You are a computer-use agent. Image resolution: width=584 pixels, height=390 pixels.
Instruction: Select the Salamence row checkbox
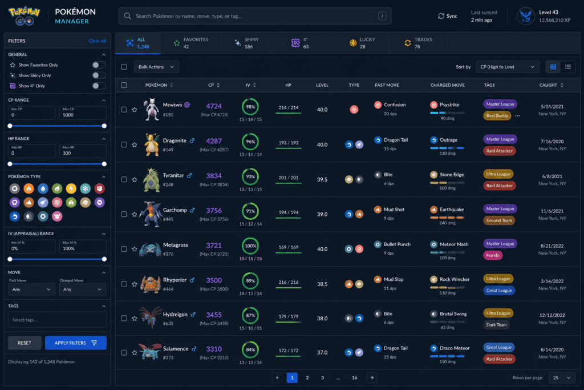(124, 352)
